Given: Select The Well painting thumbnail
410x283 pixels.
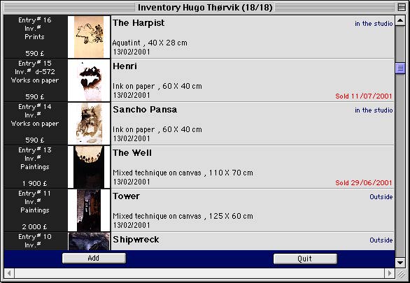Looking at the screenshot, I should 89,167.
